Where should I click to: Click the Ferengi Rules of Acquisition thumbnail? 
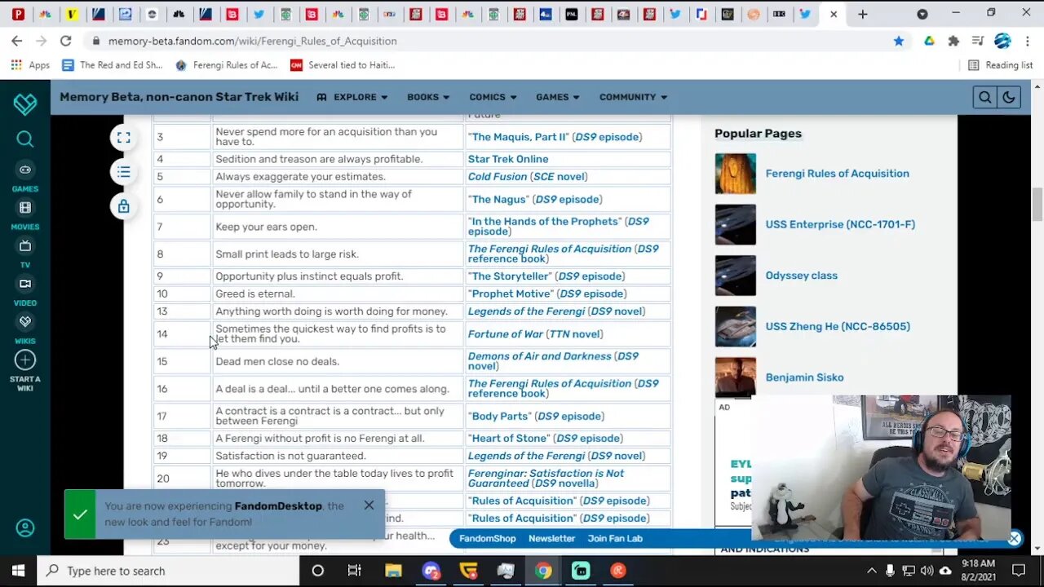[736, 174]
